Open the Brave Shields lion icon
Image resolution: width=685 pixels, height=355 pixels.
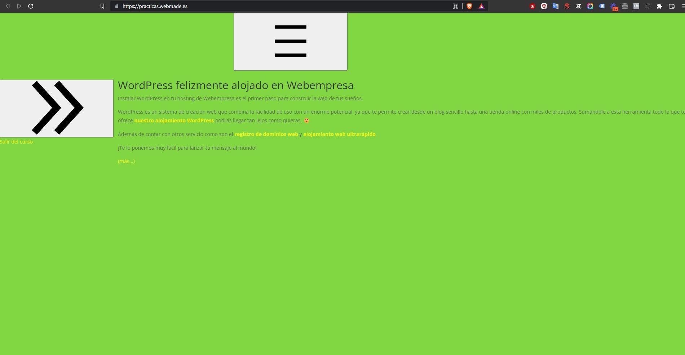click(x=469, y=6)
